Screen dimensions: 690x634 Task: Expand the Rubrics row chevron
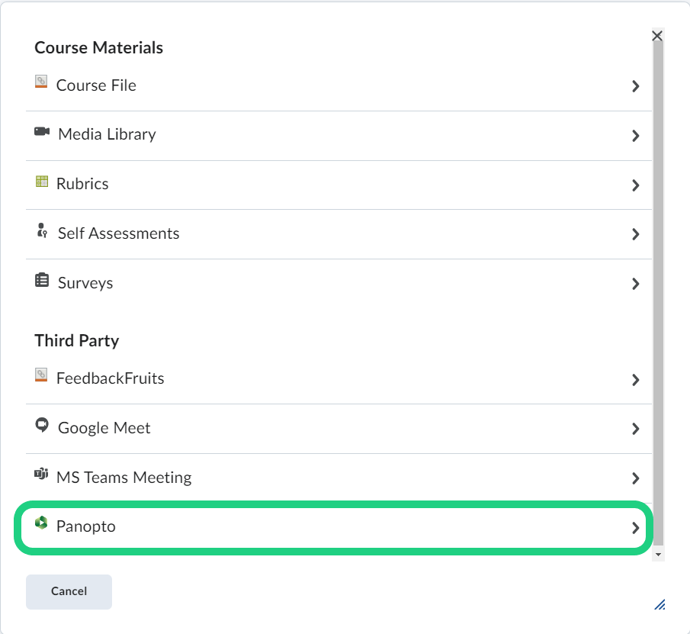click(x=635, y=185)
